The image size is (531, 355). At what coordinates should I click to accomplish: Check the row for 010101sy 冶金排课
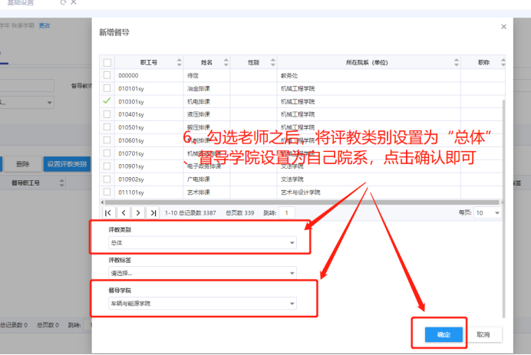click(x=107, y=88)
